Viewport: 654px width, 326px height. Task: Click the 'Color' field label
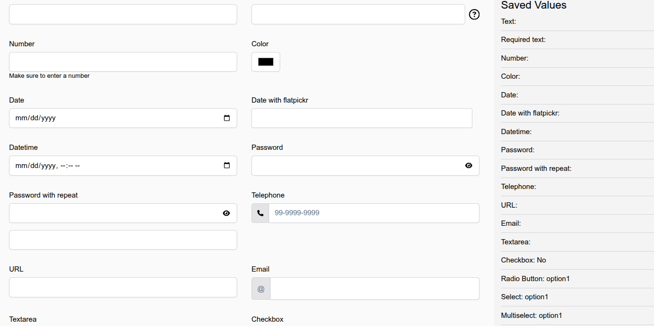(260, 44)
